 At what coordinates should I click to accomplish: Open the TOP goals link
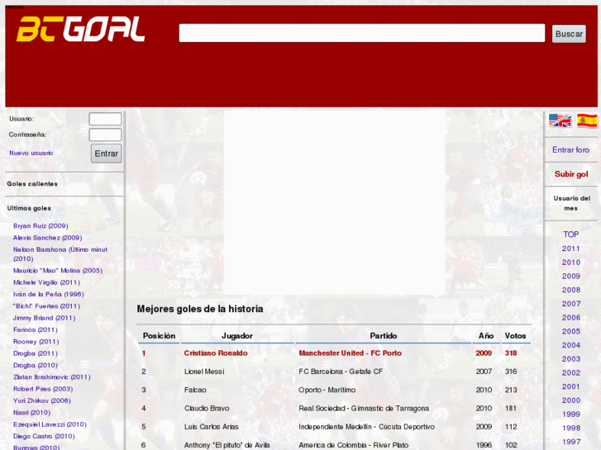point(570,234)
